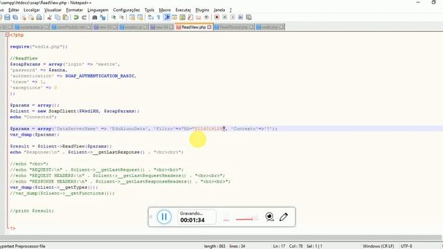Image resolution: width=443 pixels, height=249 pixels.
Task: Open Find with the binoculars icon
Action: [x=95, y=17]
